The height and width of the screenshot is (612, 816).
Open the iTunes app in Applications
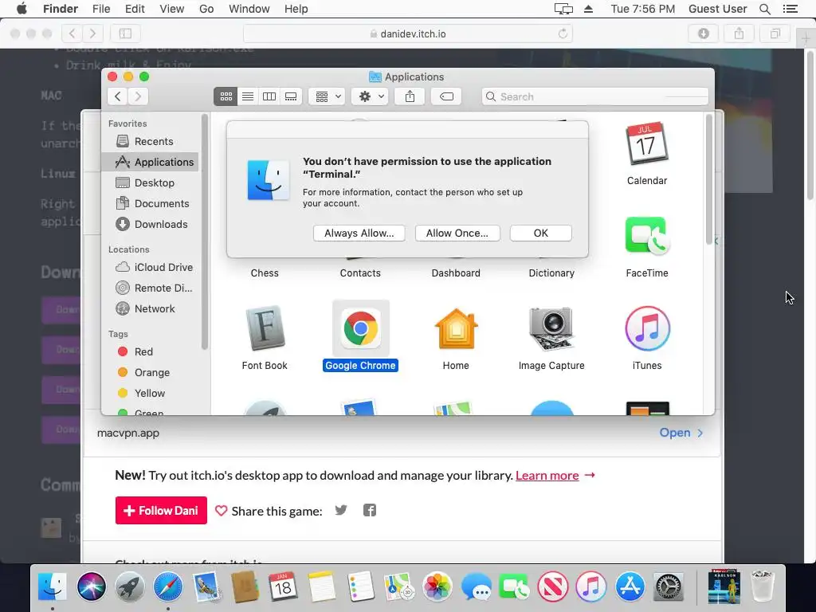647,328
